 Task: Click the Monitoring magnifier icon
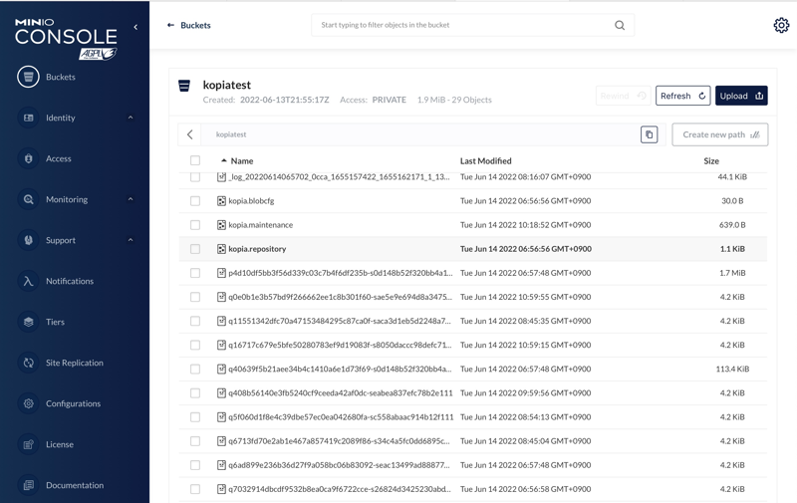click(28, 199)
